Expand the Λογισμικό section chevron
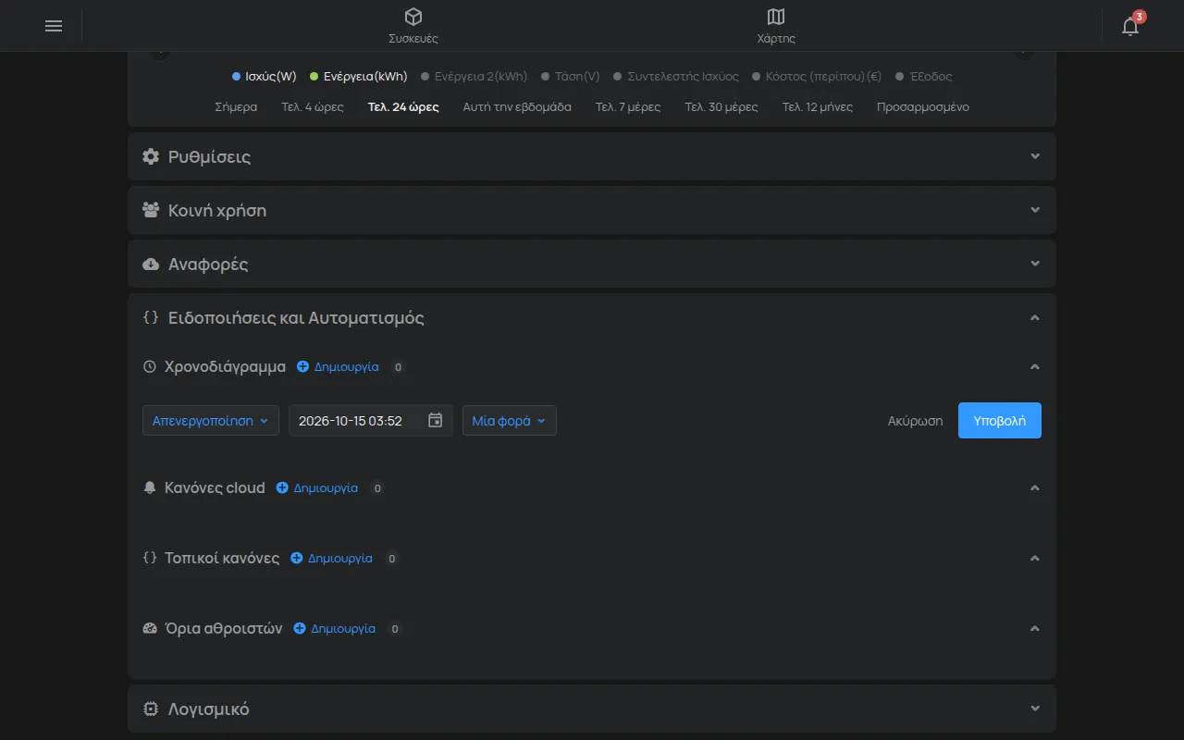Viewport: 1184px width, 740px height. click(x=1035, y=709)
